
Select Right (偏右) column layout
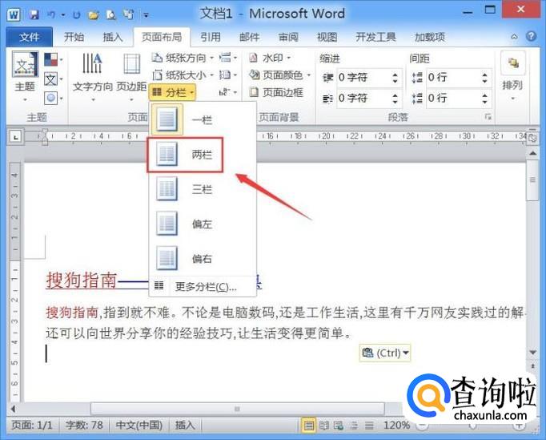pos(203,258)
